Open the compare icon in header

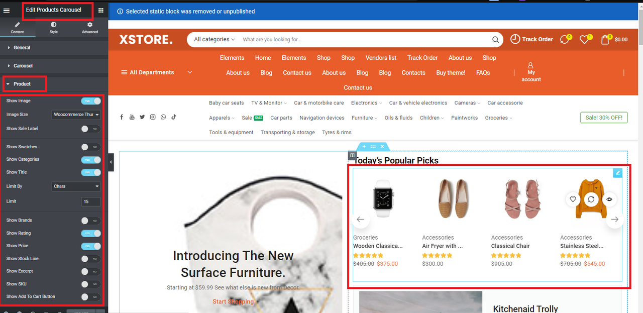point(565,39)
